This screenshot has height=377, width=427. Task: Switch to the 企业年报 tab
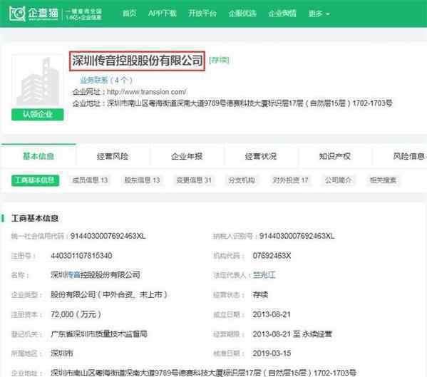point(187,156)
